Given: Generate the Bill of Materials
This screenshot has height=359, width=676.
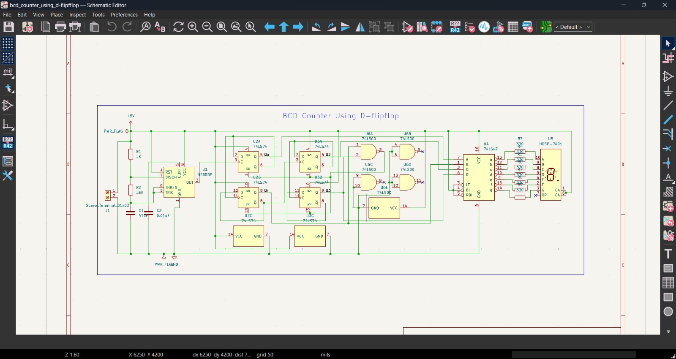Looking at the screenshot, I should click(528, 27).
